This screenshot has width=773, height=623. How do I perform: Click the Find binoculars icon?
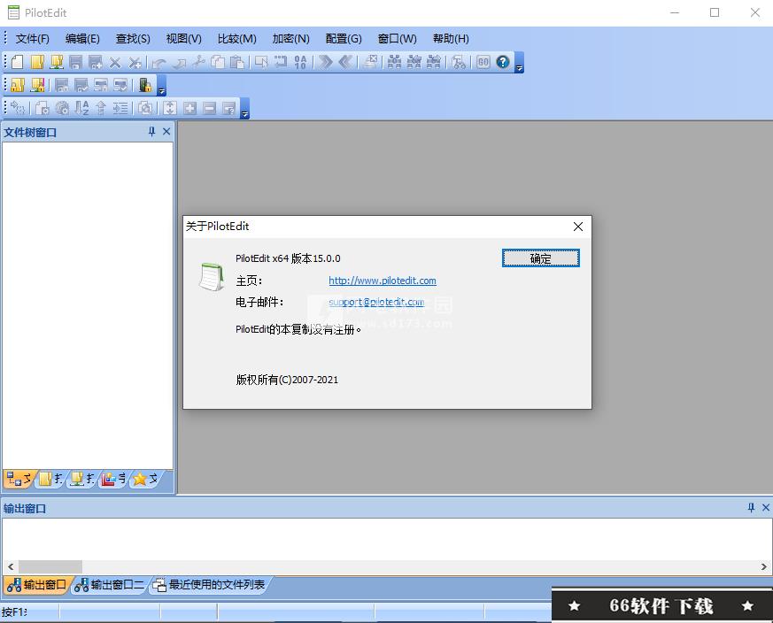(394, 62)
